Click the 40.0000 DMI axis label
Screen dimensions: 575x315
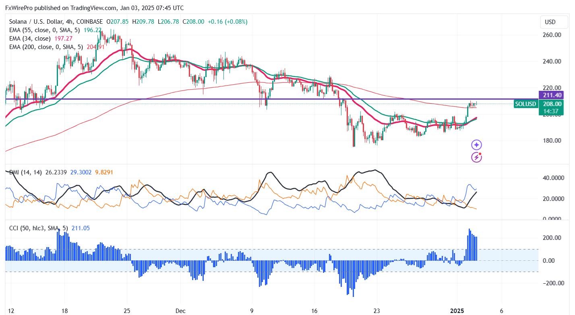pos(554,178)
